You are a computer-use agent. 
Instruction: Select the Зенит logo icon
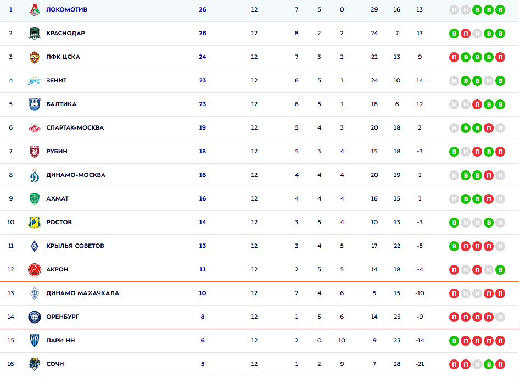tap(35, 81)
